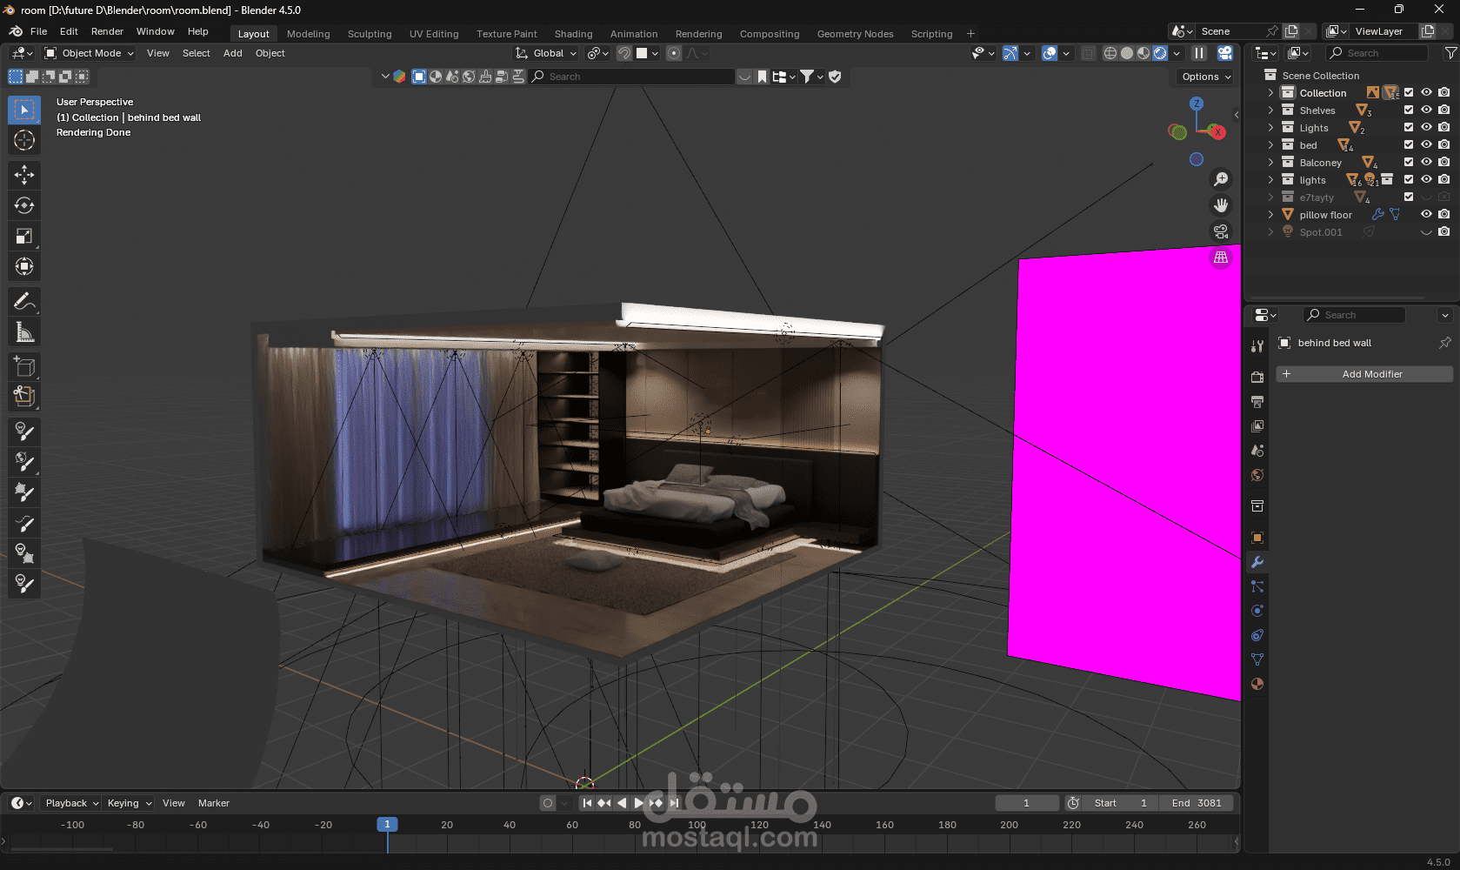Switch perspective/orthographic with the grid gizmo
Screen dimensions: 1460x870
[x=1221, y=258]
